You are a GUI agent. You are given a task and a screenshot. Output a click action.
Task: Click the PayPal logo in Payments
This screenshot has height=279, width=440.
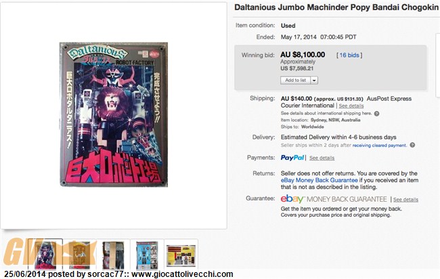[292, 158]
